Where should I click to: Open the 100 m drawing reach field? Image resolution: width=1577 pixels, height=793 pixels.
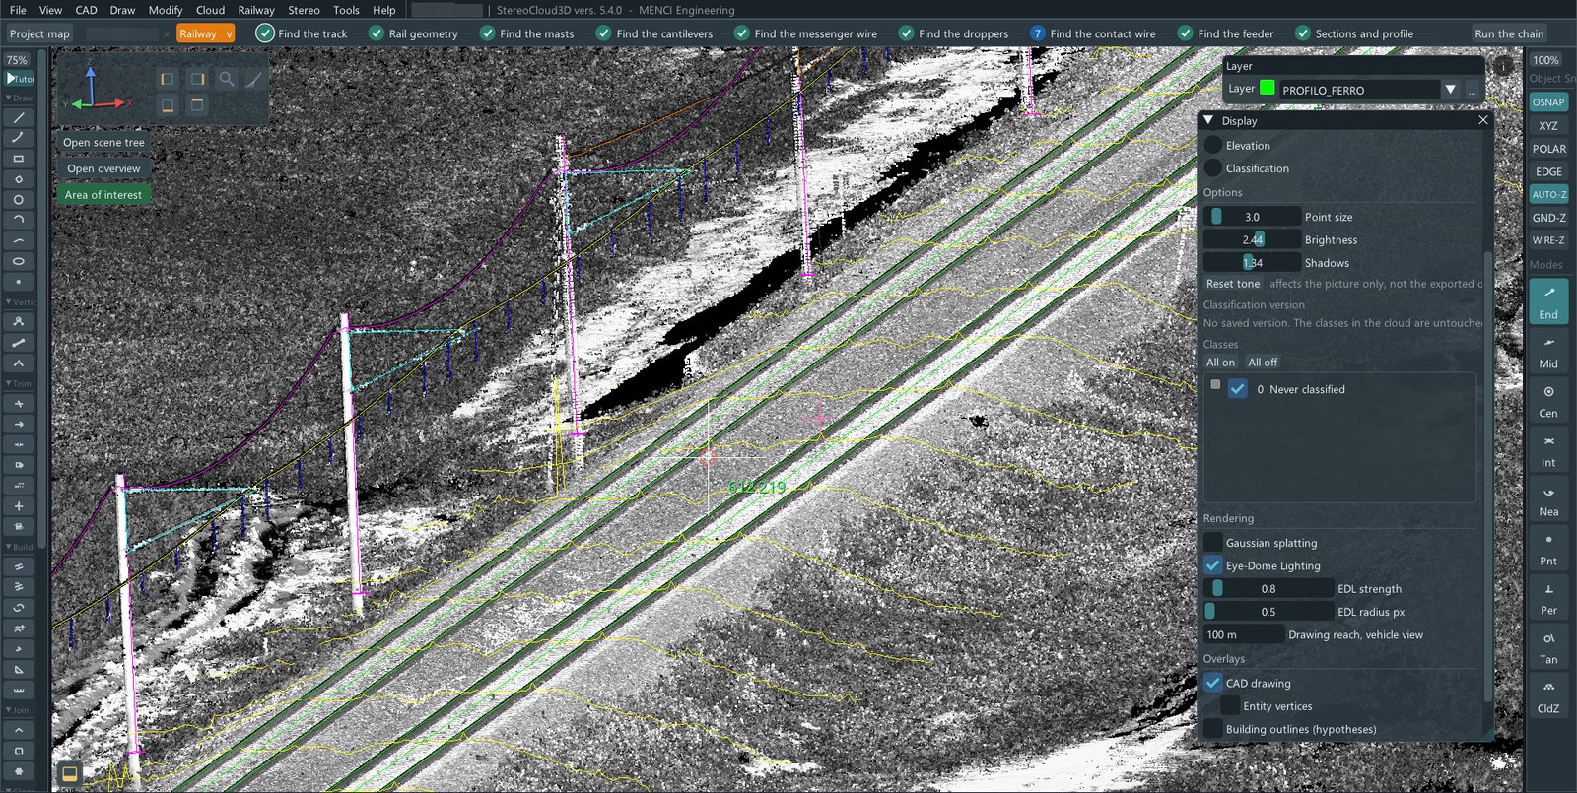coord(1244,634)
